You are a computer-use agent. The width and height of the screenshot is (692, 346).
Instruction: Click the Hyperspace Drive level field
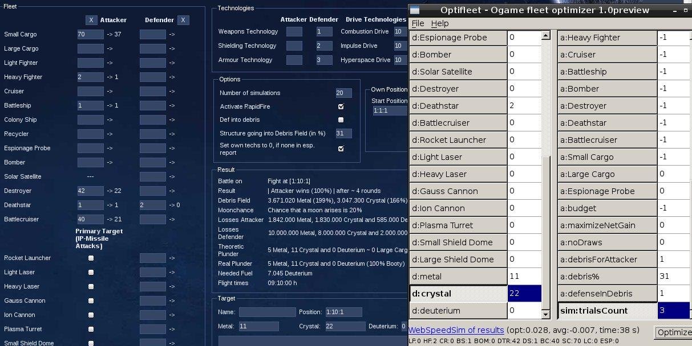(400, 60)
